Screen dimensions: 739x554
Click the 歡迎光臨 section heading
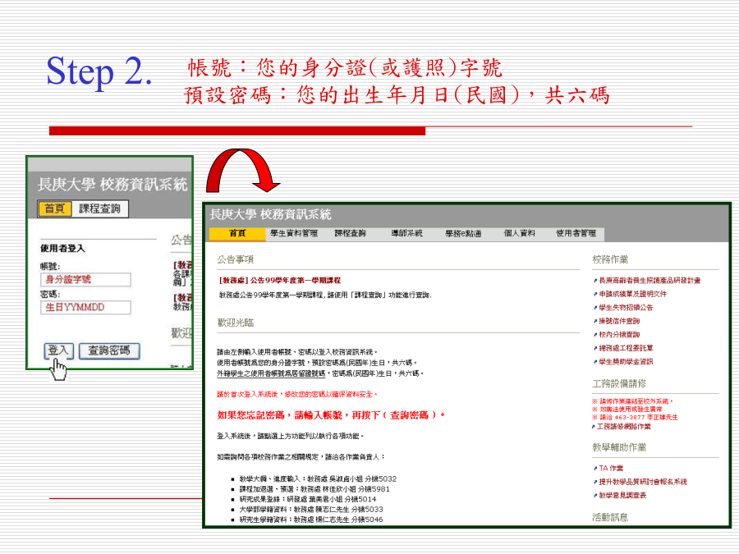coord(235,323)
